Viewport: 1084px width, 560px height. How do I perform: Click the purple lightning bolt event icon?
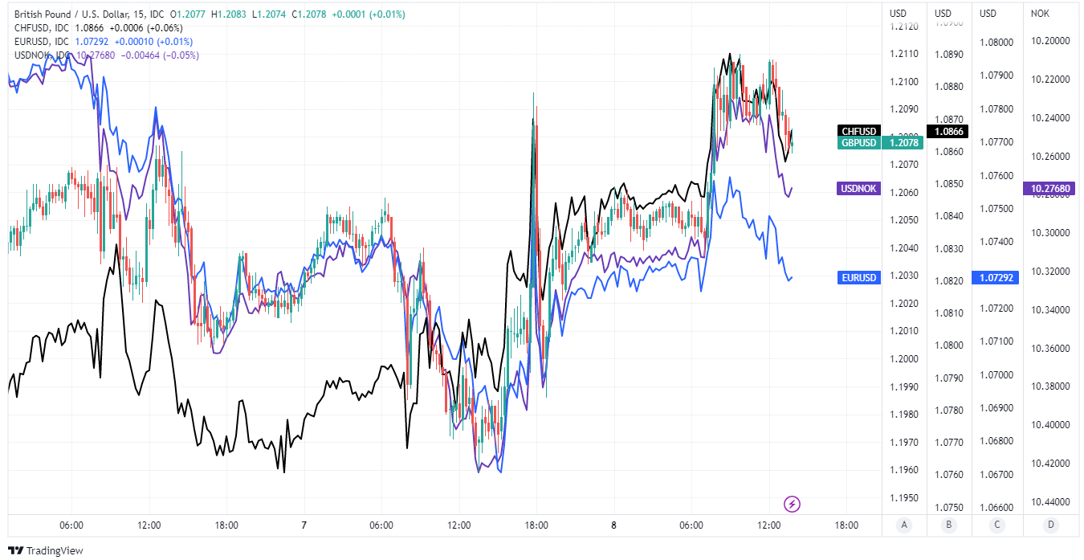point(793,505)
